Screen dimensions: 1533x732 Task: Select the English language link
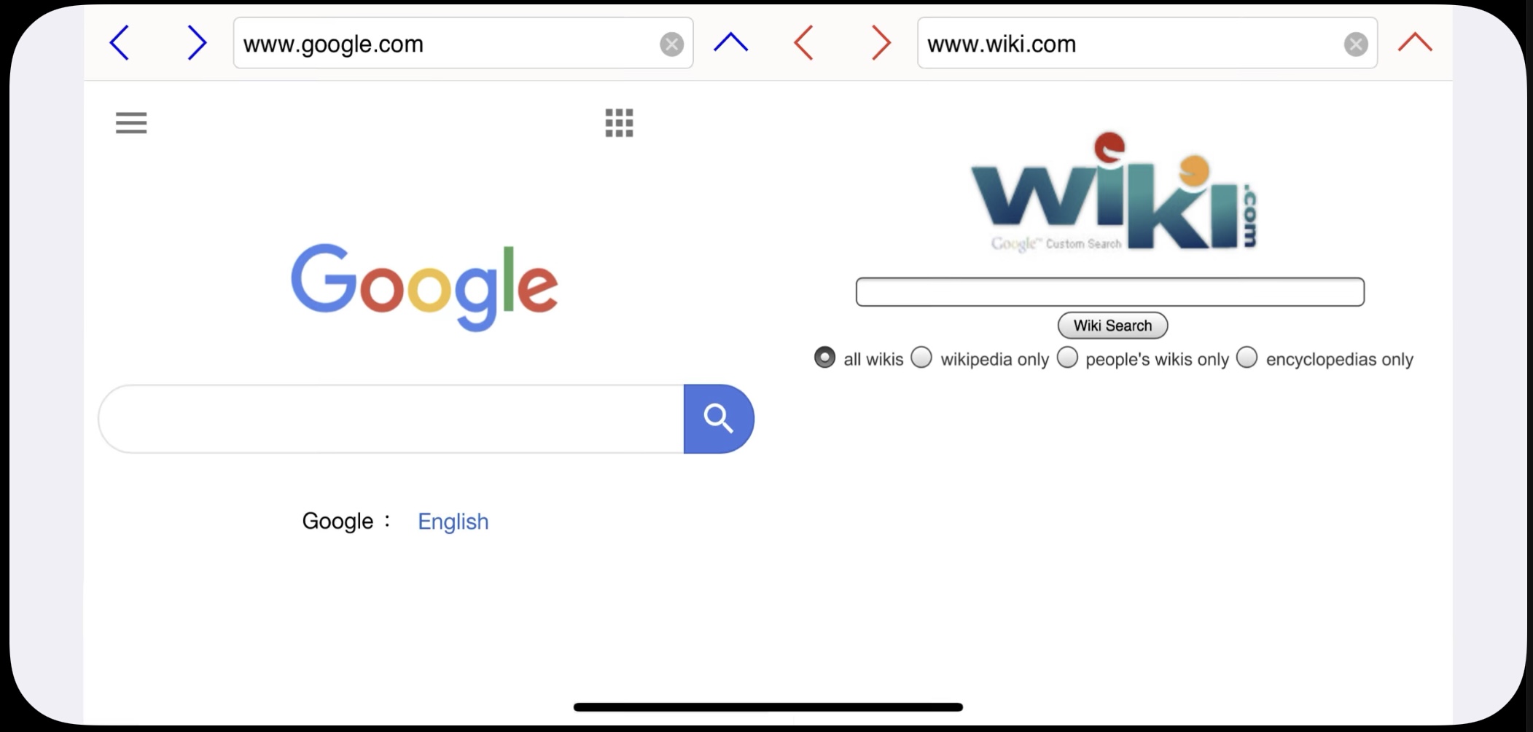453,522
